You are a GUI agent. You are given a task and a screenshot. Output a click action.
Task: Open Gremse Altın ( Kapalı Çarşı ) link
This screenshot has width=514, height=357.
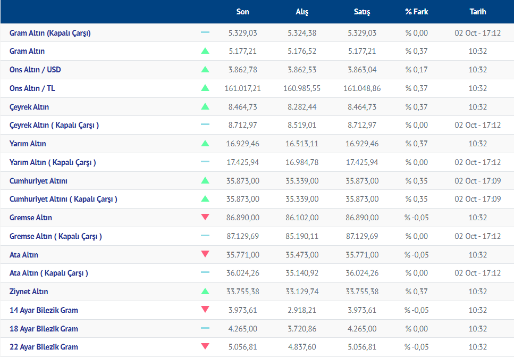56,236
